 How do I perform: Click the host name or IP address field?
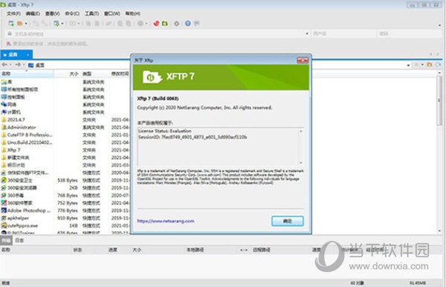158,33
